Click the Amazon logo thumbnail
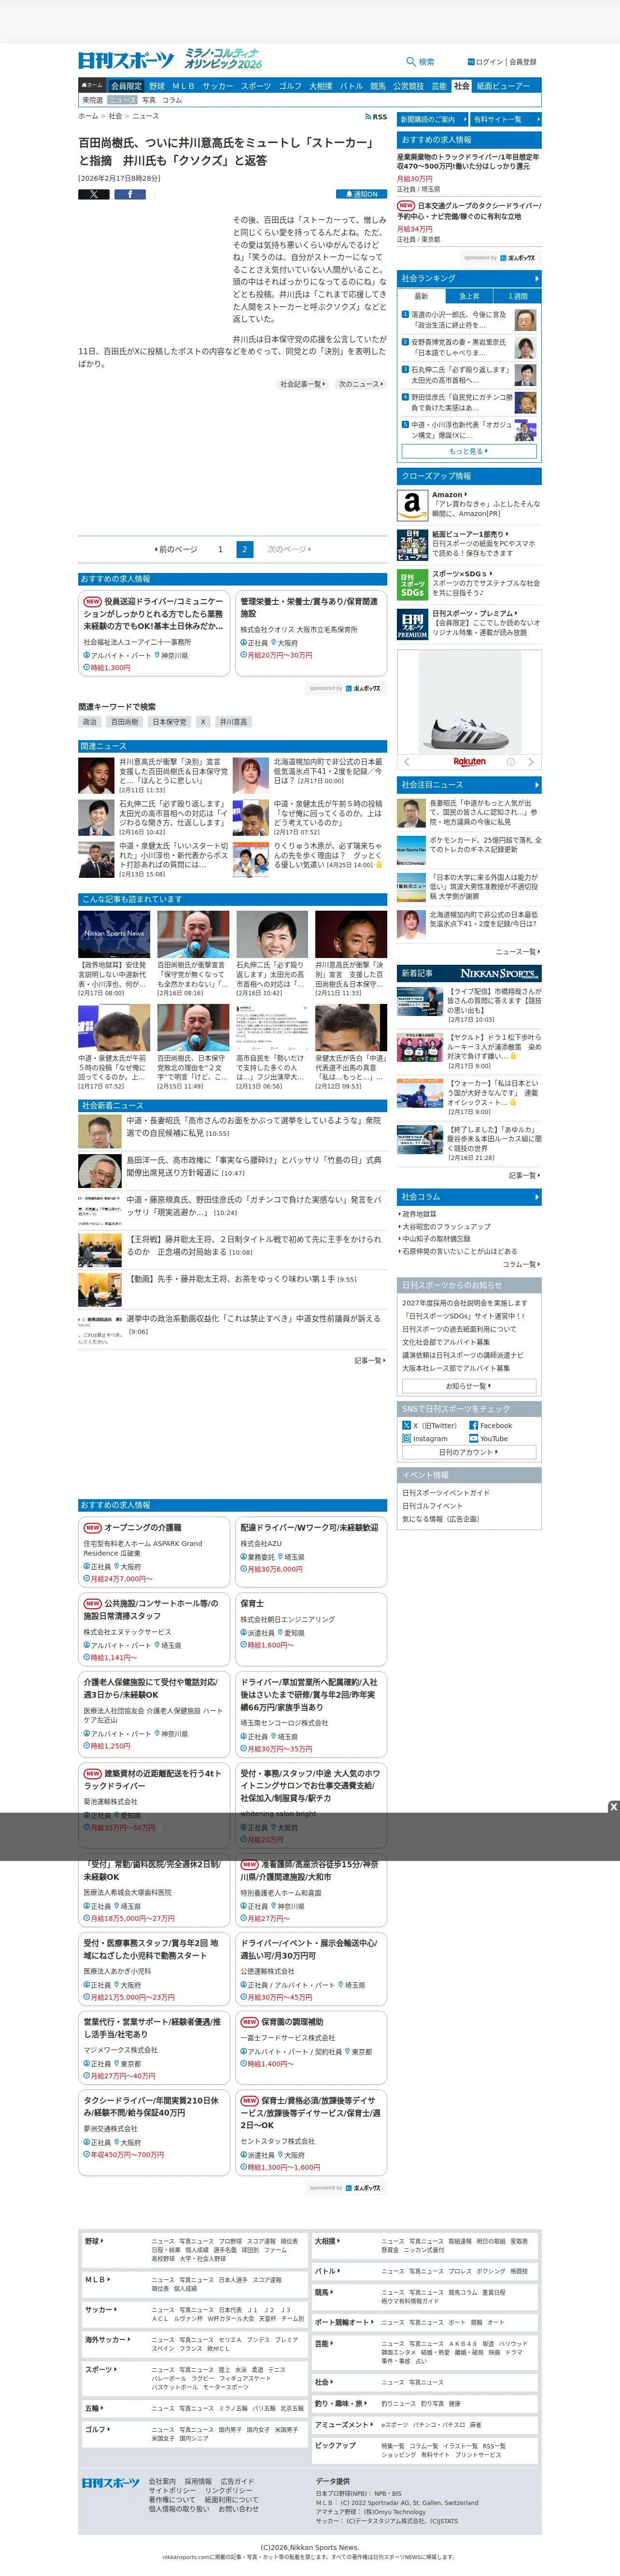The image size is (620, 2576). pos(412,505)
